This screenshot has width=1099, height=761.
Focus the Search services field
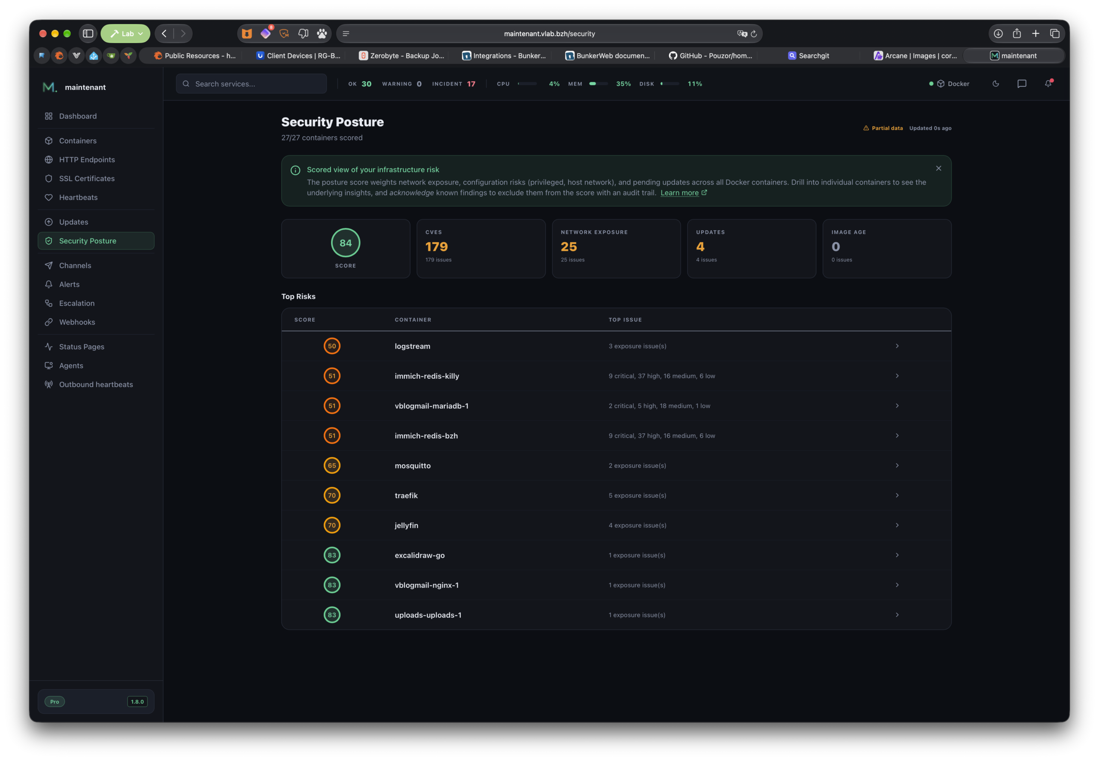[251, 83]
